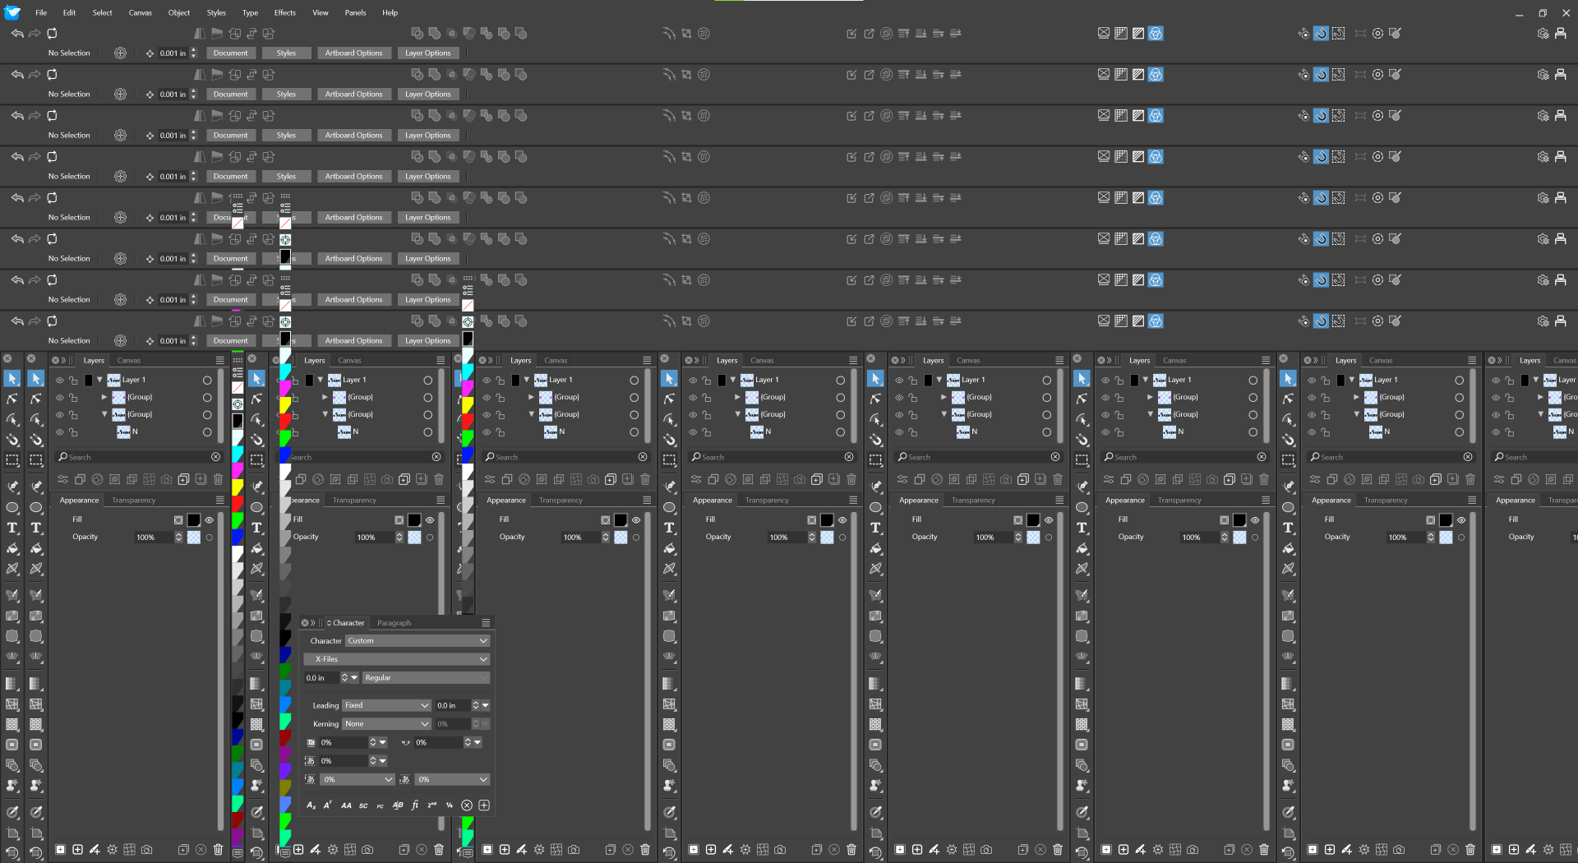Screen dimensions: 1578x863
Task: Click the plus icon at Character panel bottom
Action: (x=484, y=805)
